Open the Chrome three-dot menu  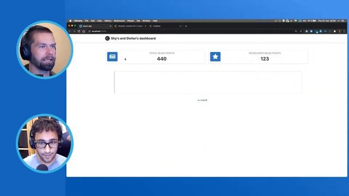344,32
